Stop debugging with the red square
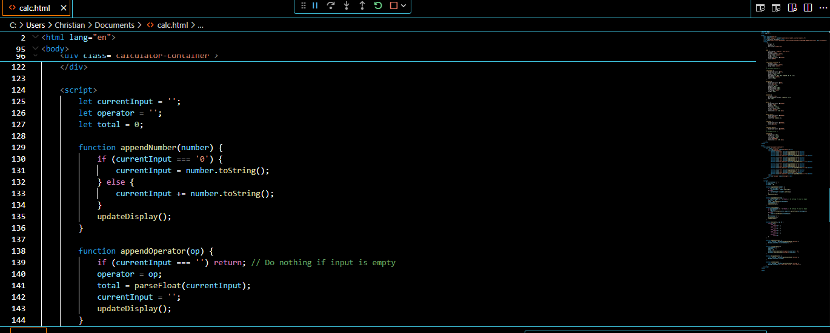The image size is (830, 333). tap(394, 5)
